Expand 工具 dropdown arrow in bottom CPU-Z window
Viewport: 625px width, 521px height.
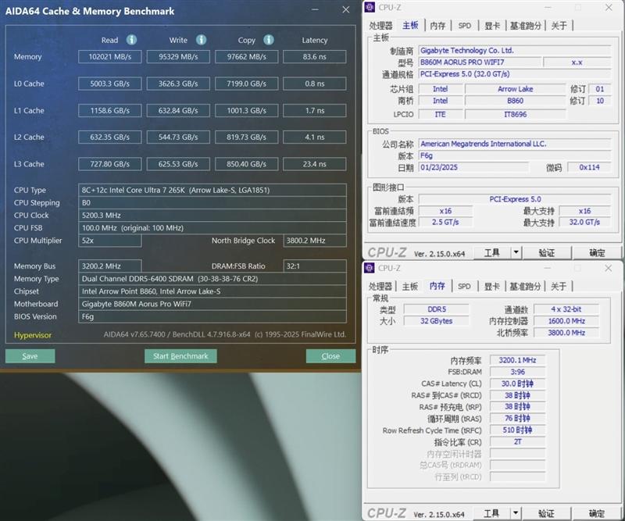pos(516,513)
